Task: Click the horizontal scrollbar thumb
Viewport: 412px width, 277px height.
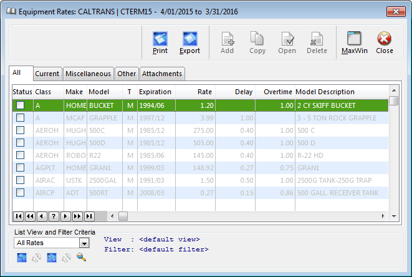Action: pos(123,216)
